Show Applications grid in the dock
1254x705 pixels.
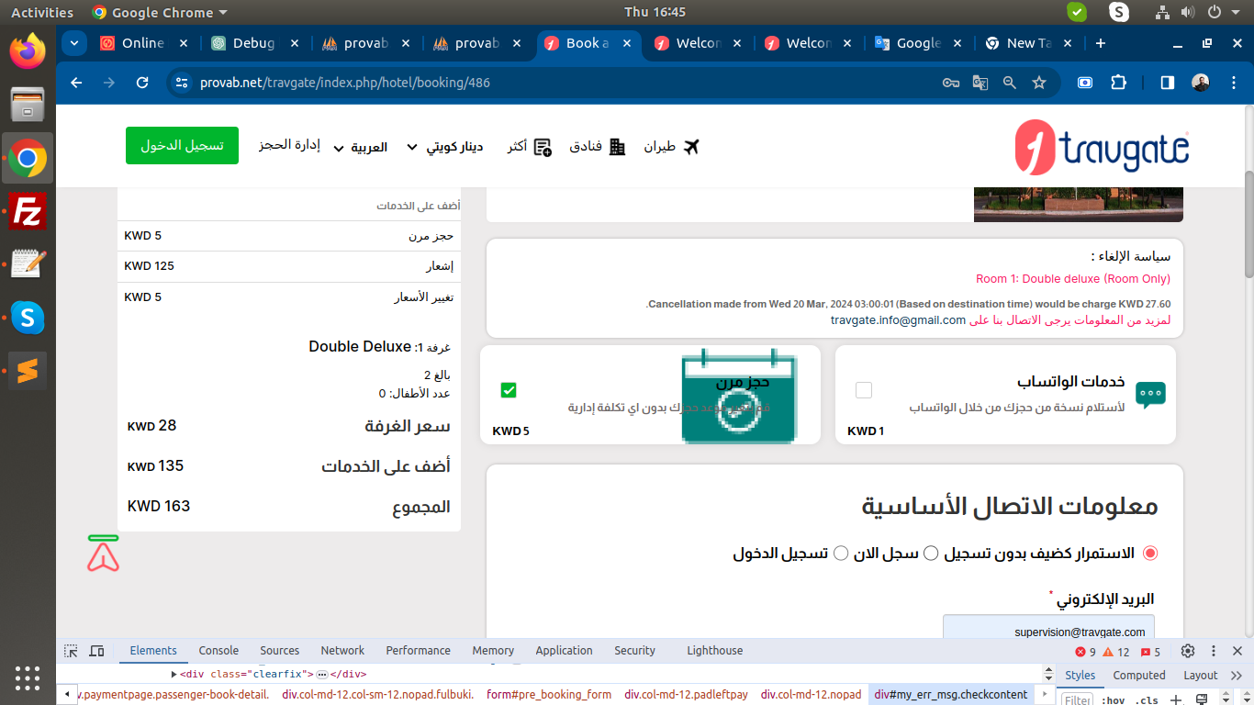pyautogui.click(x=28, y=677)
